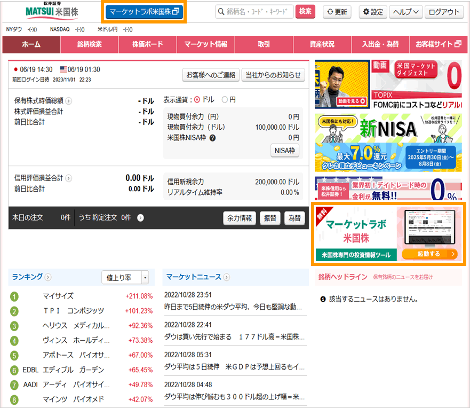Refresh page with 更新 button
Image resolution: width=470 pixels, height=408 pixels.
coord(337,12)
